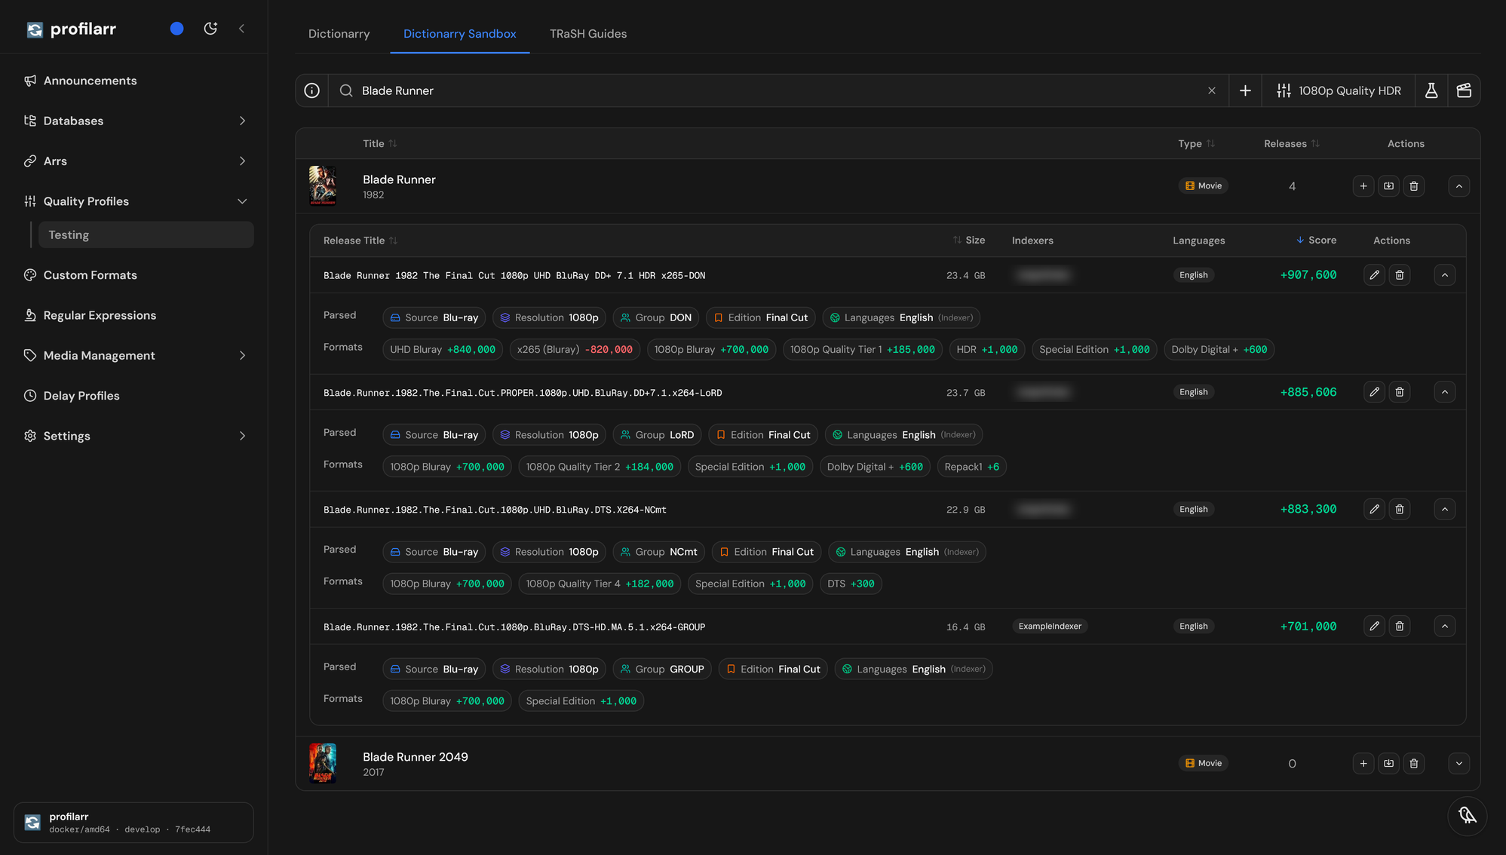Delete the x265-DON release

[1400, 275]
